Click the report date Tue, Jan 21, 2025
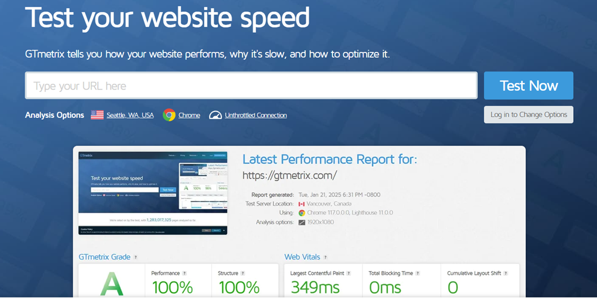 (x=339, y=195)
